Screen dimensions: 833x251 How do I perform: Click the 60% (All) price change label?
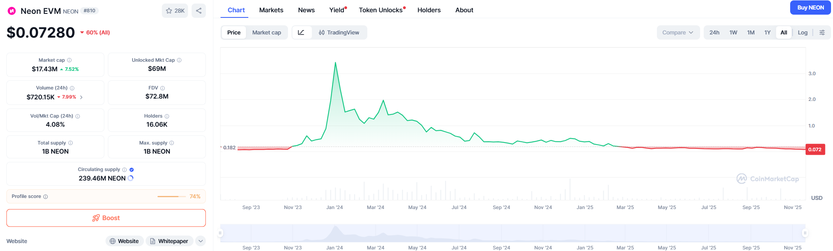pos(95,32)
